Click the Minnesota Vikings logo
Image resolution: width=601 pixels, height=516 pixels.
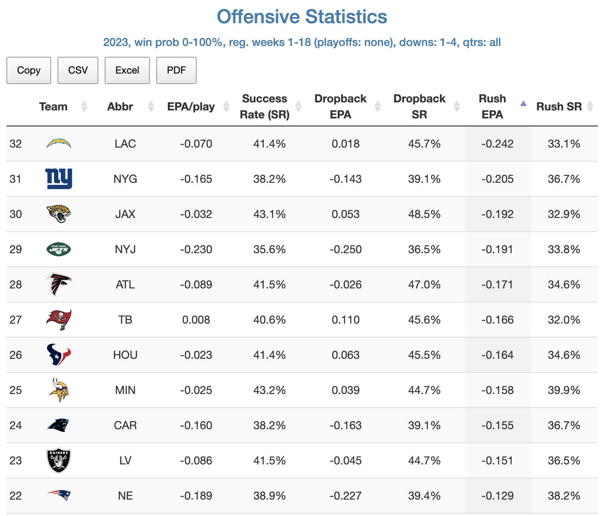[59, 390]
